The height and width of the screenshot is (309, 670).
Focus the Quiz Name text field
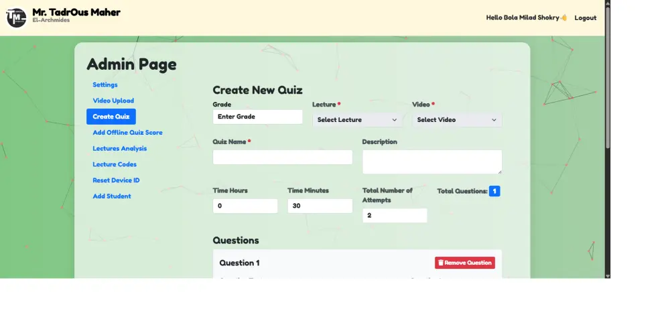click(x=283, y=157)
